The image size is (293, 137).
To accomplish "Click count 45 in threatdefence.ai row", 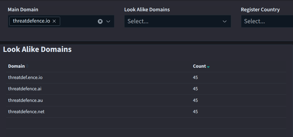I will click(195, 89).
